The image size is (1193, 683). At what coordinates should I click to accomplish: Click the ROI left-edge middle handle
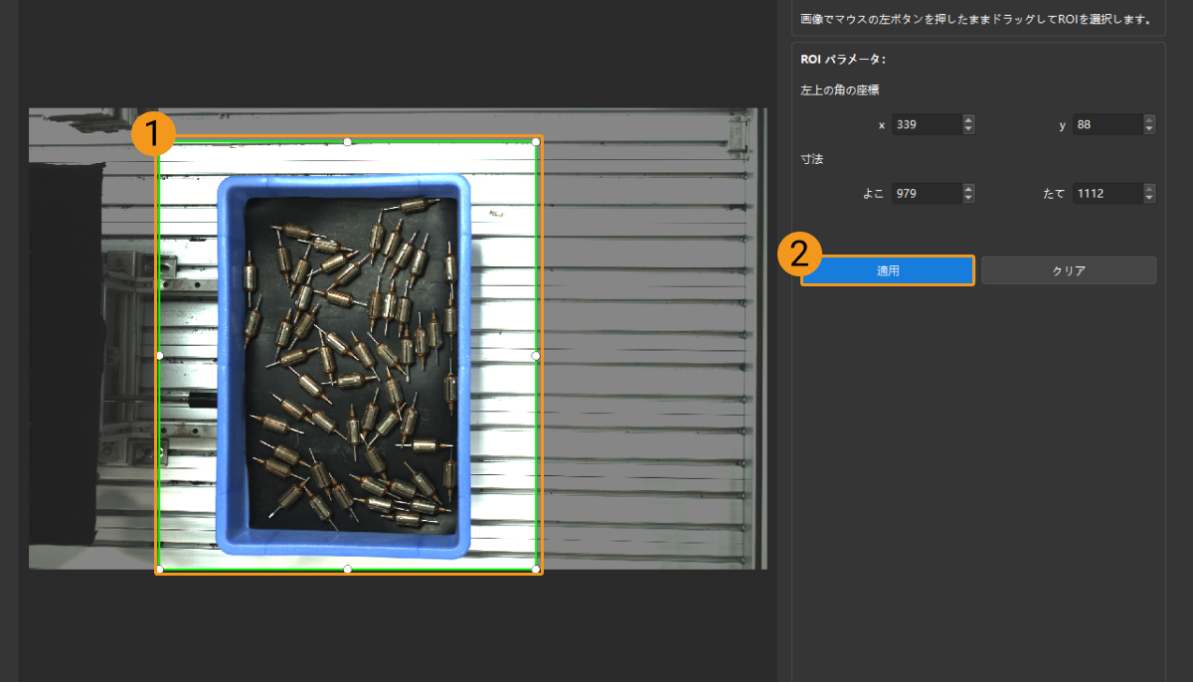[x=159, y=355]
